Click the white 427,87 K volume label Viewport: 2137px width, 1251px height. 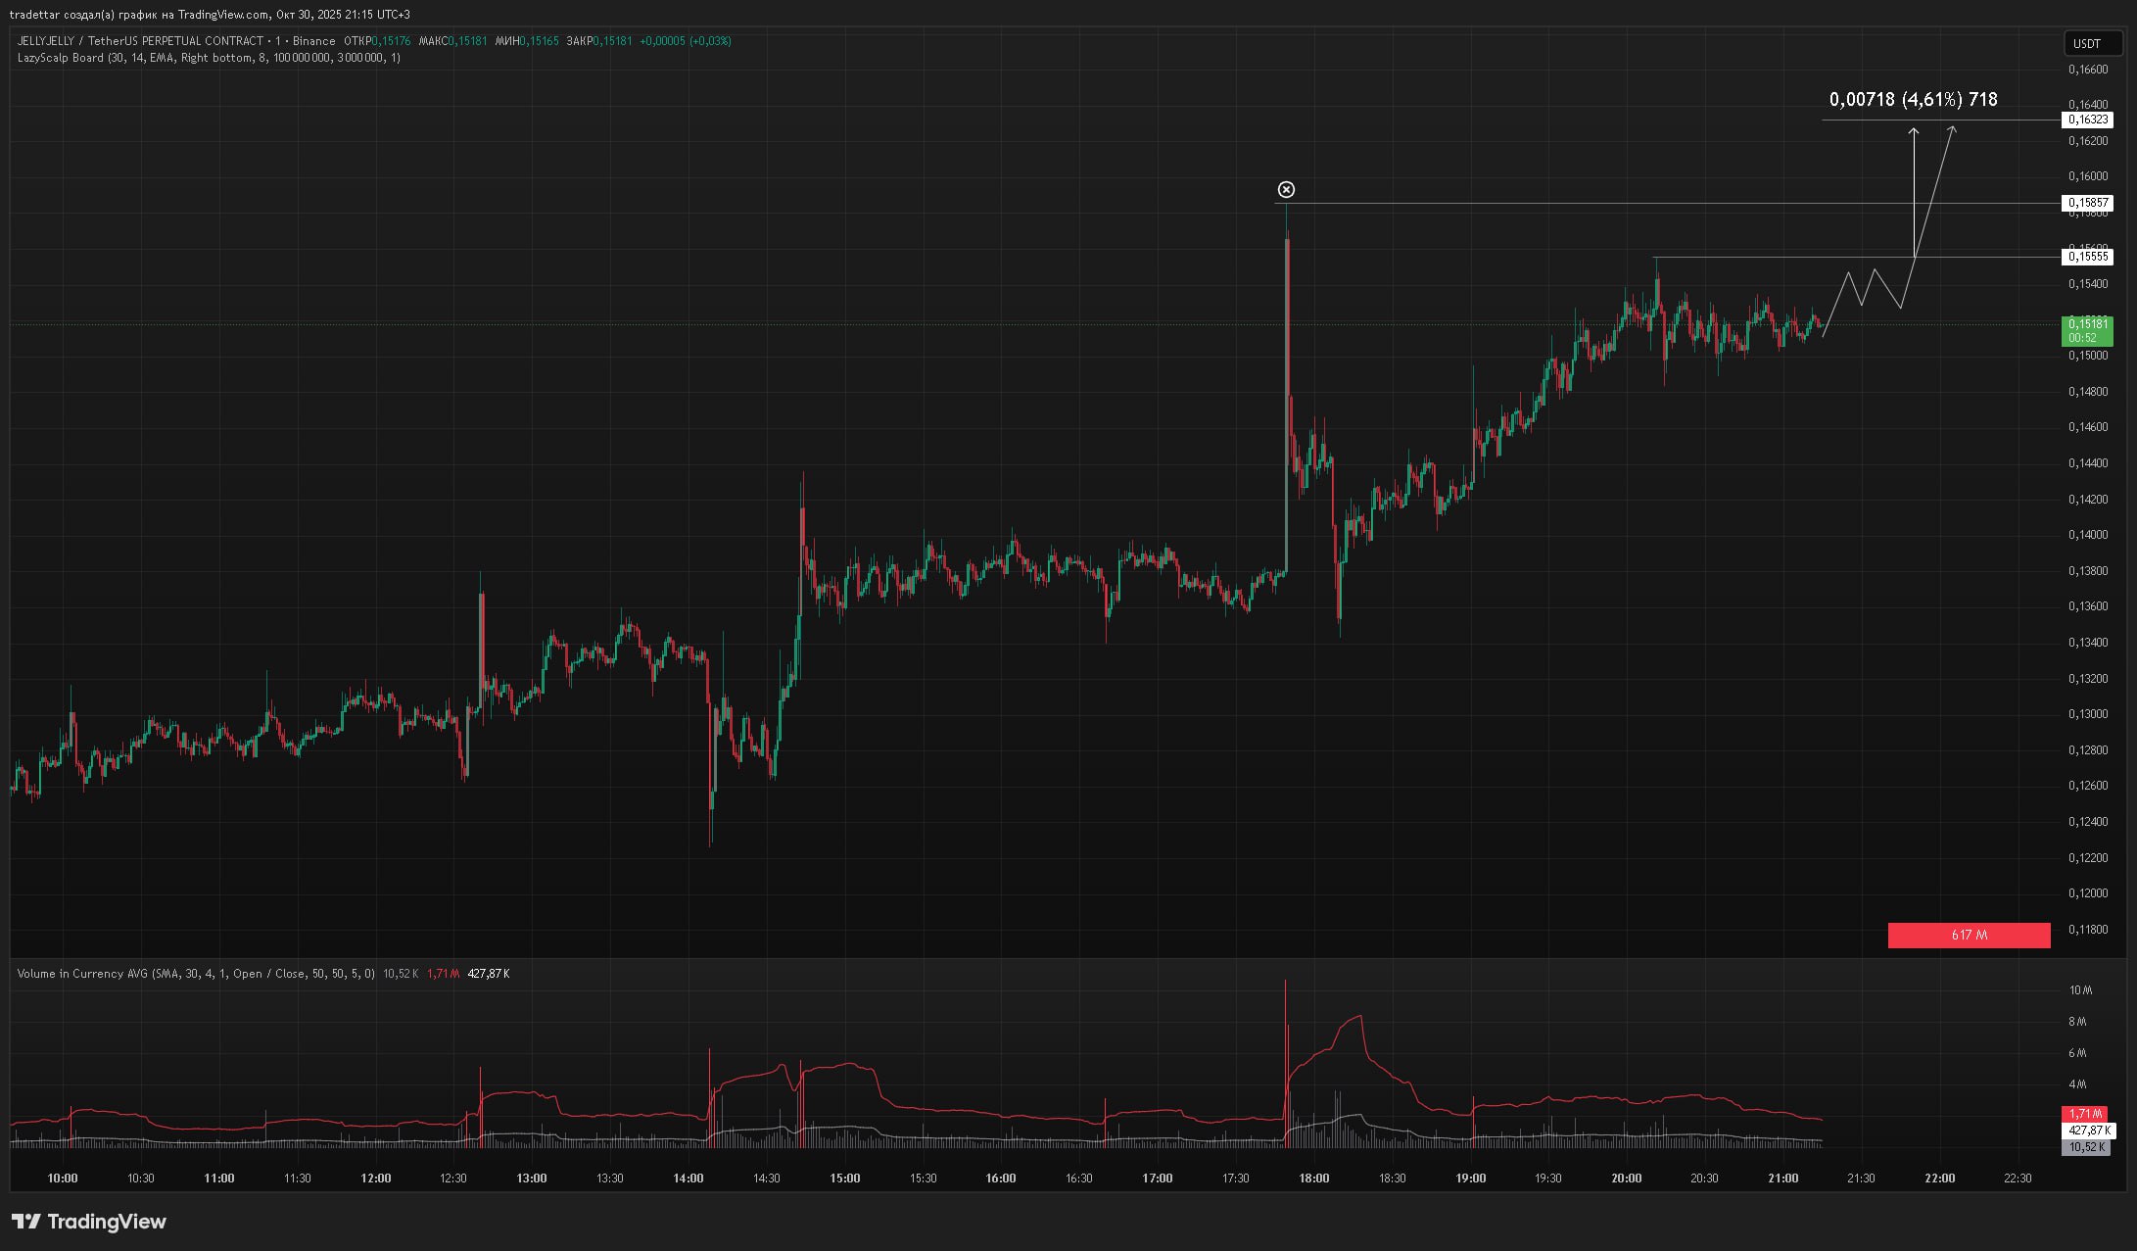[2087, 1131]
